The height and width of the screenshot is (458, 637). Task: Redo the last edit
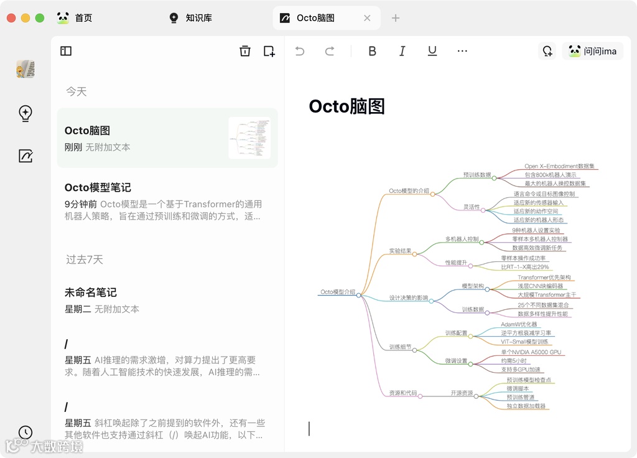(330, 51)
